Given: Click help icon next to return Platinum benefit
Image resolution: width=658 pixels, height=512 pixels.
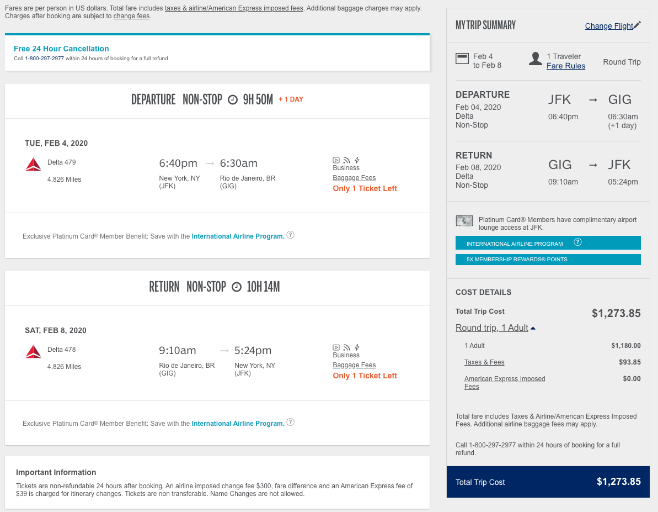Looking at the screenshot, I should 290,422.
